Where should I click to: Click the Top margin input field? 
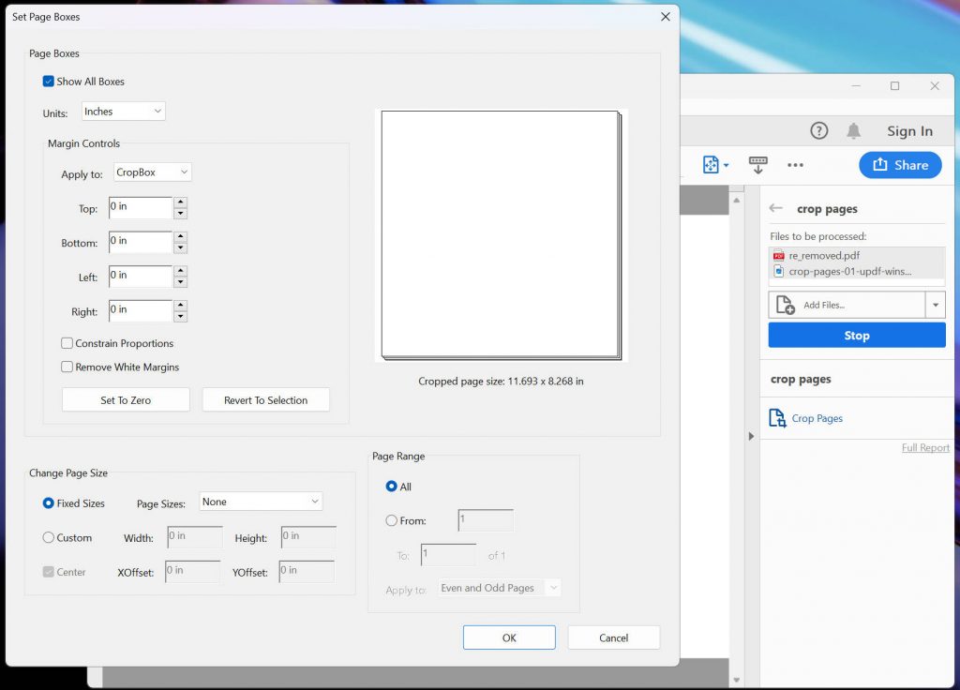(141, 207)
